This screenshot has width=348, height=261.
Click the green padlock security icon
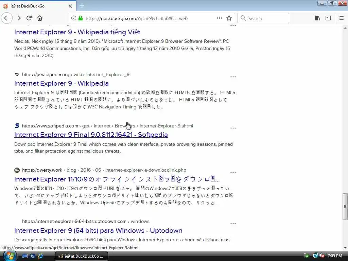pos(80,18)
